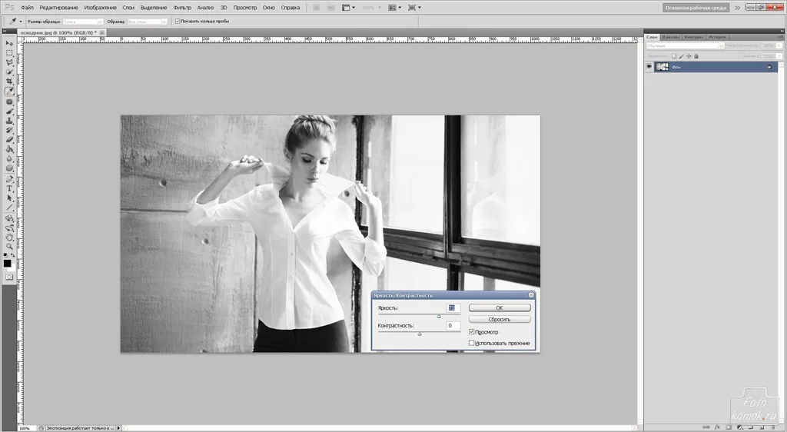Open the Размер образца dropdown
The image size is (787, 432).
tap(83, 22)
